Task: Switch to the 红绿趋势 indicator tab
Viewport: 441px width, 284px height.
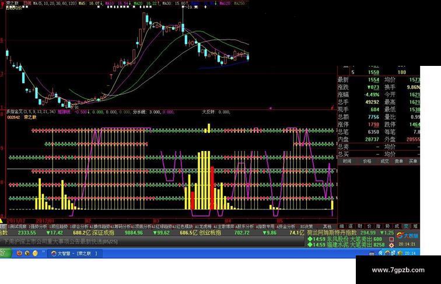Action: click(162, 226)
